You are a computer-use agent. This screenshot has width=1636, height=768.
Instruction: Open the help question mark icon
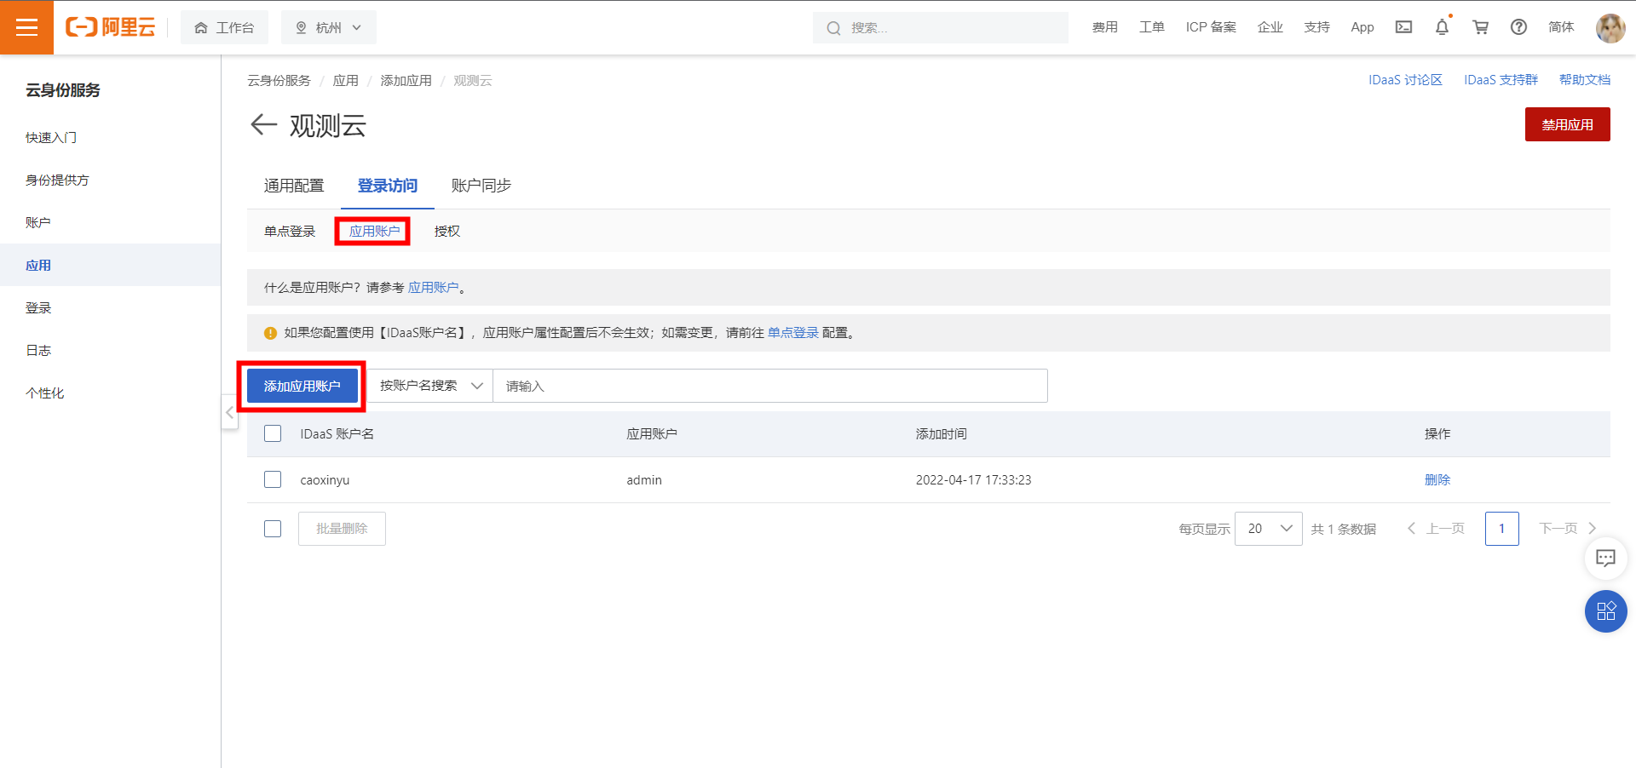(1518, 27)
